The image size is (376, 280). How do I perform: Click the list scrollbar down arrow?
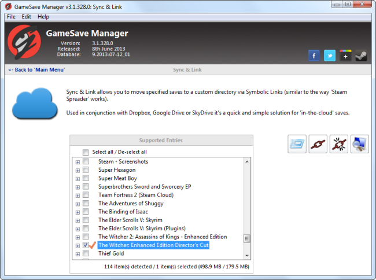tap(248, 255)
